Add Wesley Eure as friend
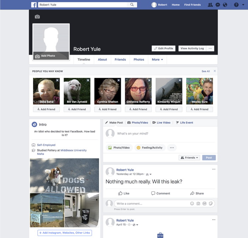The image size is (248, 238). (199, 109)
